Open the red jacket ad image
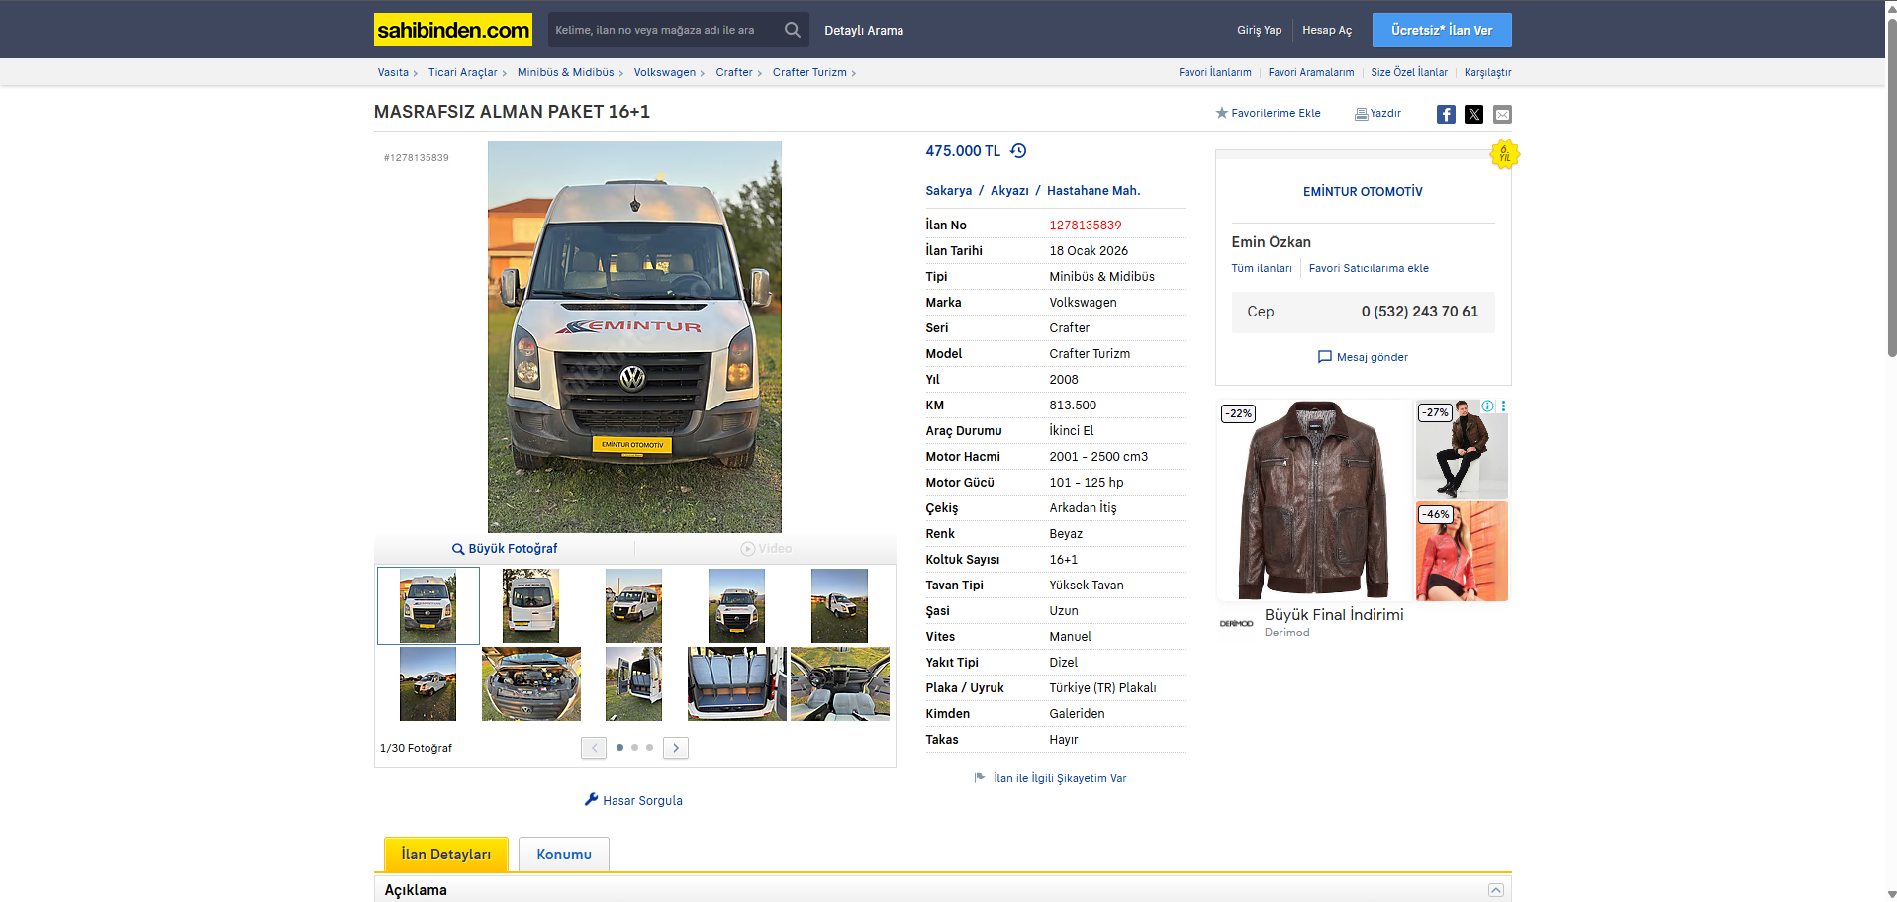The image size is (1897, 902). (x=1462, y=551)
